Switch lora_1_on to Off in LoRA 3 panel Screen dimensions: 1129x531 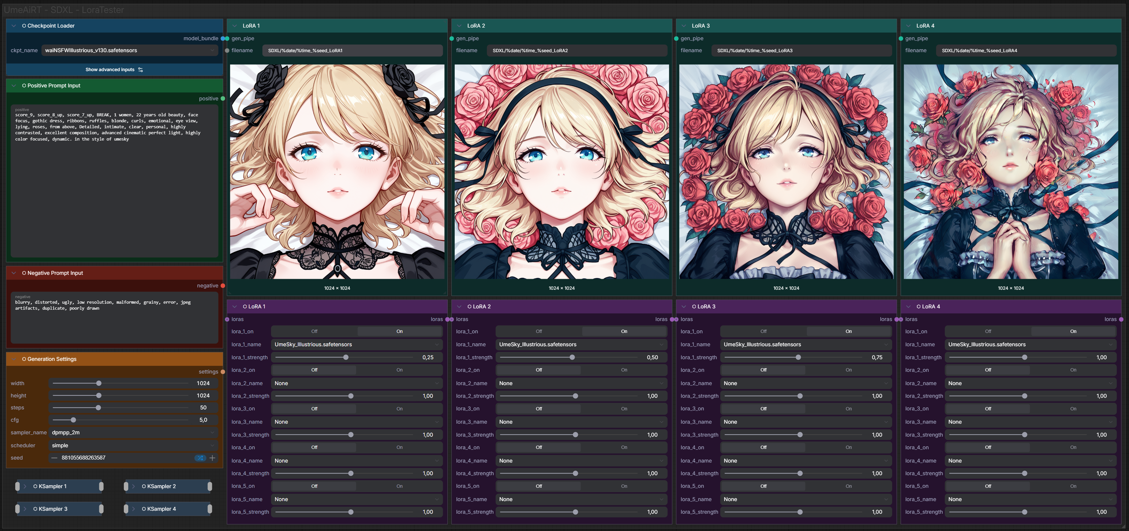click(763, 332)
